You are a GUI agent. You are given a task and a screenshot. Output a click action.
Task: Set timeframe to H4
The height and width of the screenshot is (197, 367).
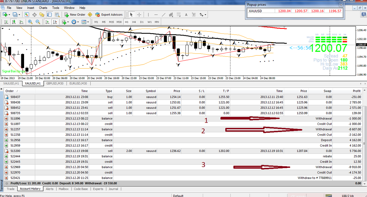pyautogui.click(x=134, y=22)
